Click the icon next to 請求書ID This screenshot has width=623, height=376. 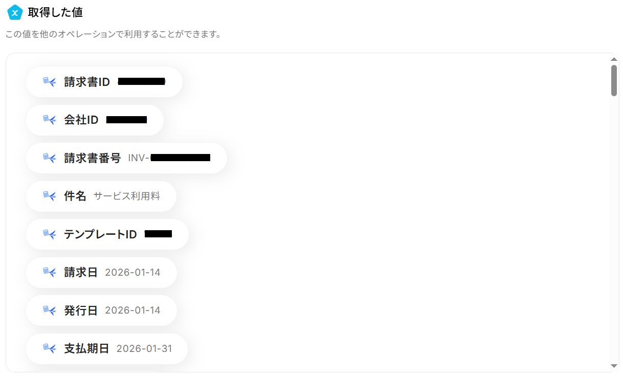click(x=49, y=82)
